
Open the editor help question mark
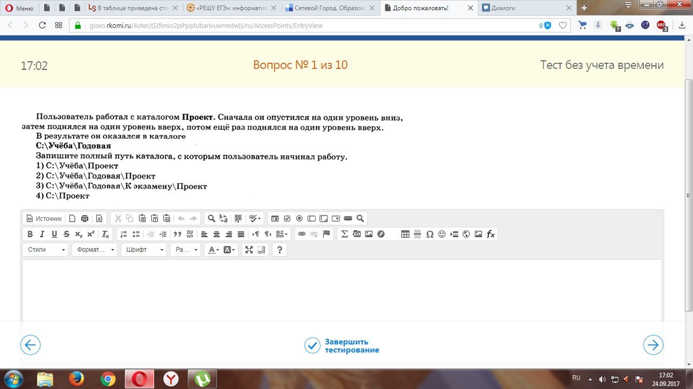279,250
